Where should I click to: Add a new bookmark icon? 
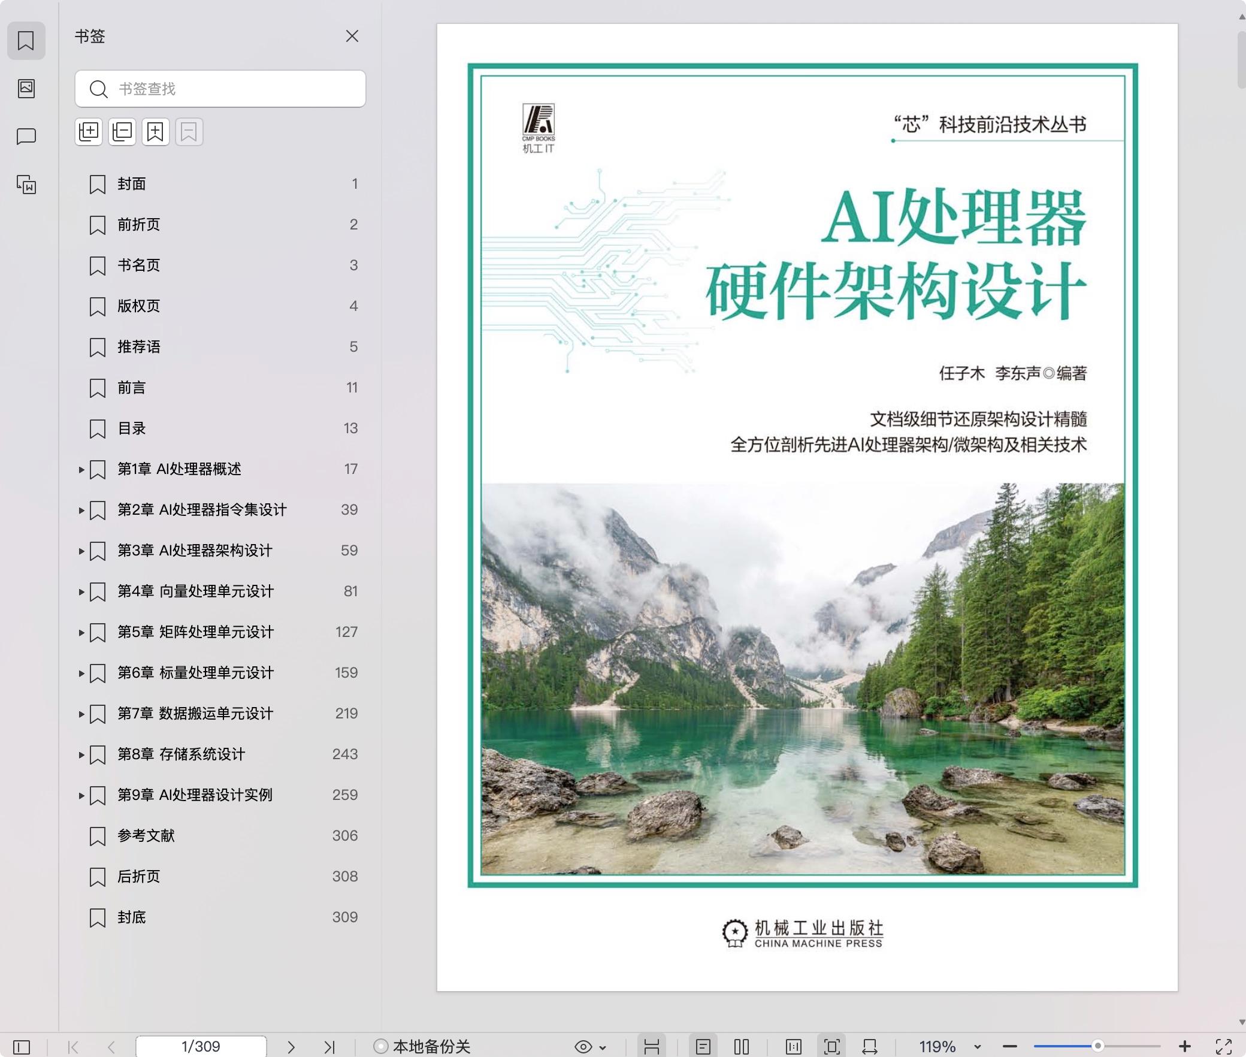[156, 132]
